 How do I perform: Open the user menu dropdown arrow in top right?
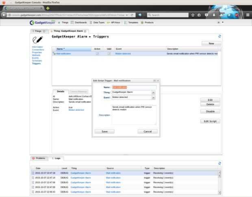click(223, 22)
